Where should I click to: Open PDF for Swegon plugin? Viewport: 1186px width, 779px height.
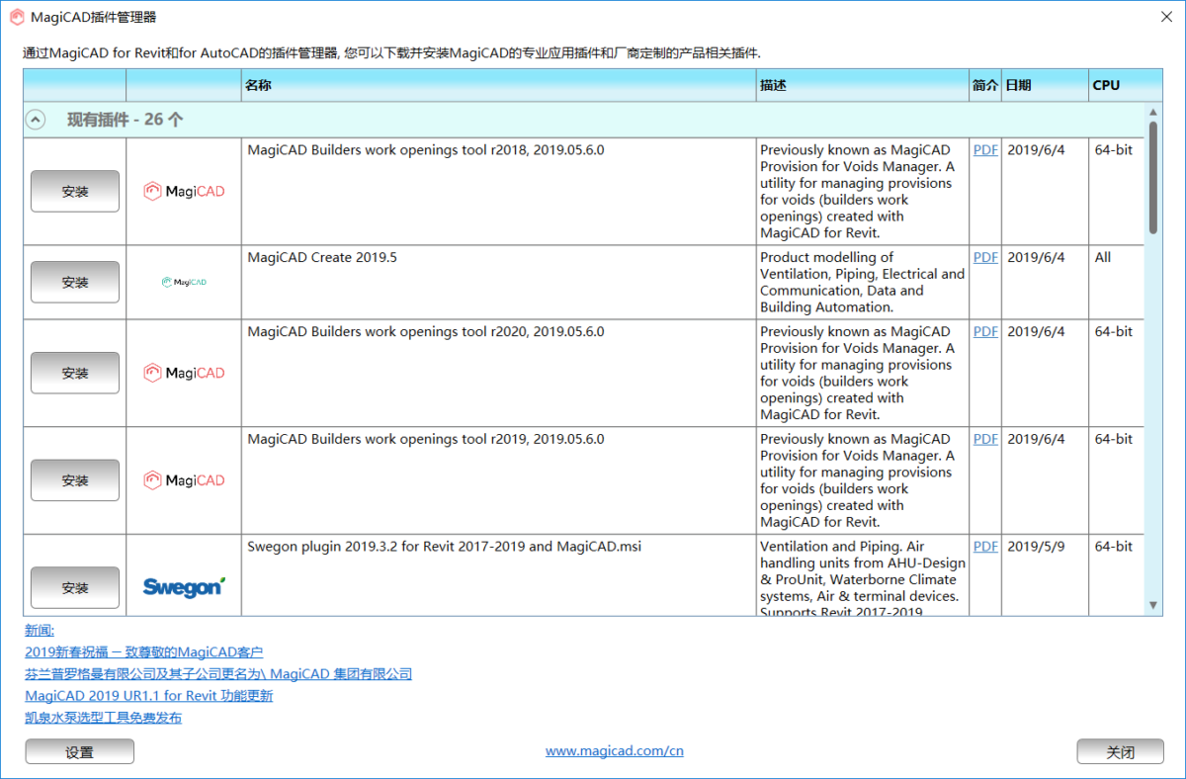[985, 546]
